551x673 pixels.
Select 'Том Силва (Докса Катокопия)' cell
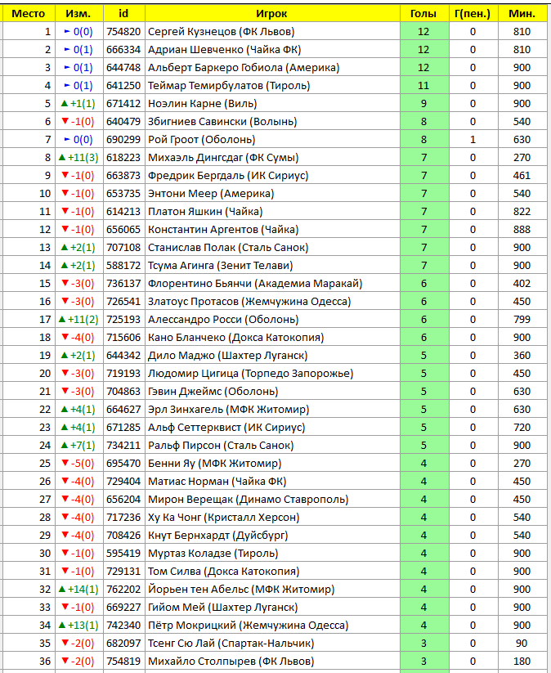(272, 572)
